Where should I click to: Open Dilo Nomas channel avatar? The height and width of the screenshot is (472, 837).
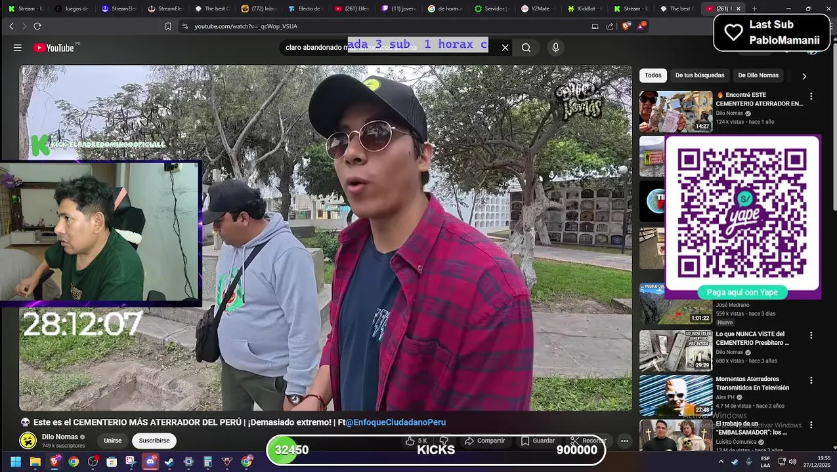point(28,441)
